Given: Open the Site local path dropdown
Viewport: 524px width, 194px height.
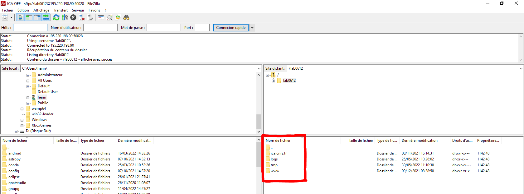Looking at the screenshot, I should (x=259, y=68).
